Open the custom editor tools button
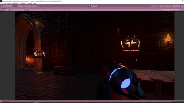Viewport: 184px width, 103px height. pyautogui.click(x=21, y=6)
